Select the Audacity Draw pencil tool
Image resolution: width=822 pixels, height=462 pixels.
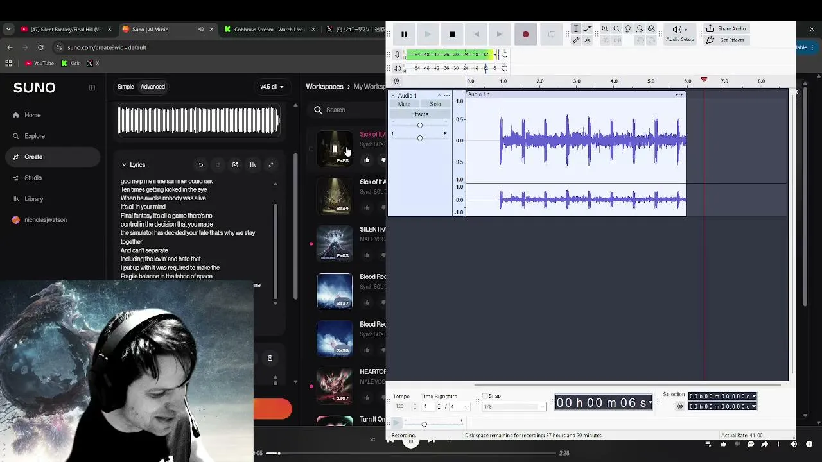click(x=576, y=40)
